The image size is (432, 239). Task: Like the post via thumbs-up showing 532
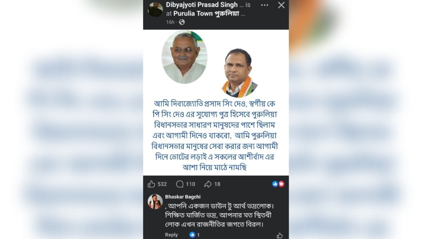157,184
